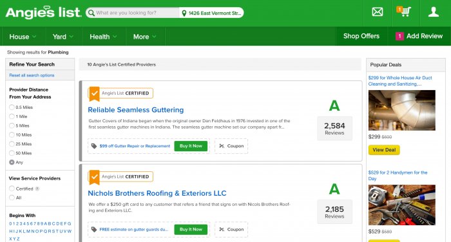Open Reliable Seamless Guttering listing
The image size is (451, 242).
point(136,110)
